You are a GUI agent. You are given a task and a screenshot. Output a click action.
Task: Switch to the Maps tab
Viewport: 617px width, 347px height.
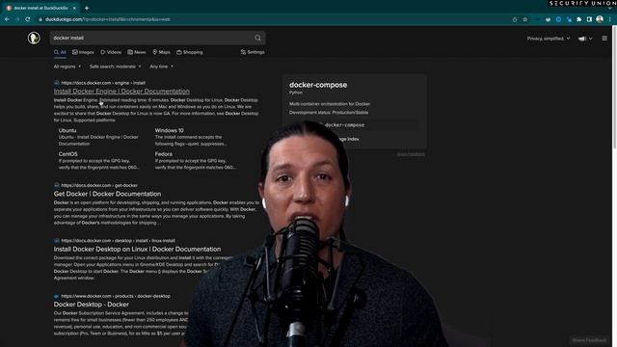tap(161, 52)
